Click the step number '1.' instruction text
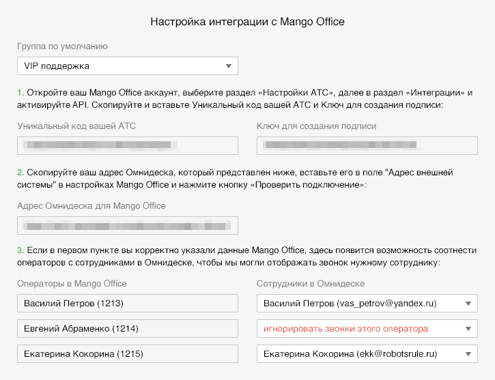Image resolution: width=495 pixels, height=380 pixels. point(244,99)
